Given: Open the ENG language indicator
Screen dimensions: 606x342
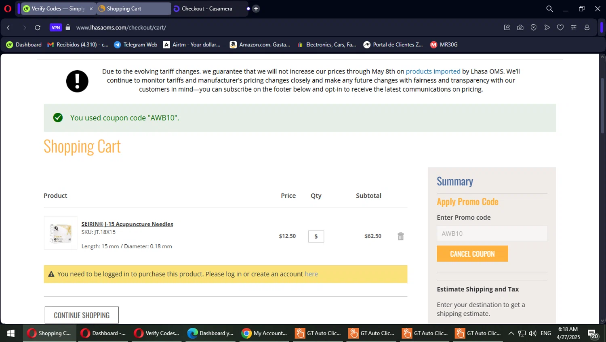Looking at the screenshot, I should (546, 333).
